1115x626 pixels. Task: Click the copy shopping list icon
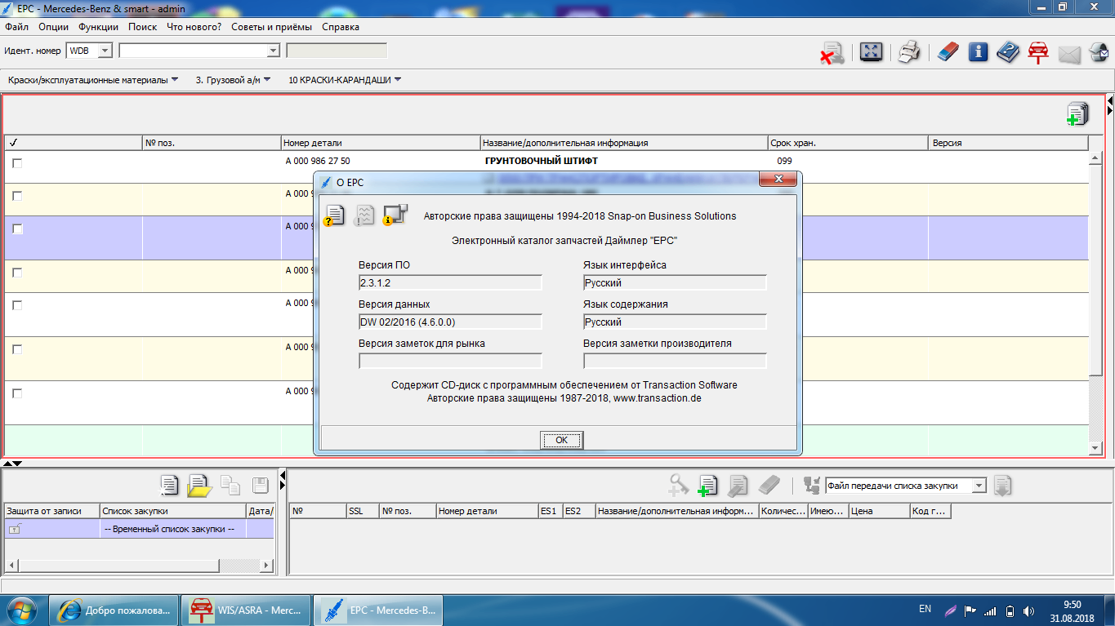pyautogui.click(x=230, y=486)
